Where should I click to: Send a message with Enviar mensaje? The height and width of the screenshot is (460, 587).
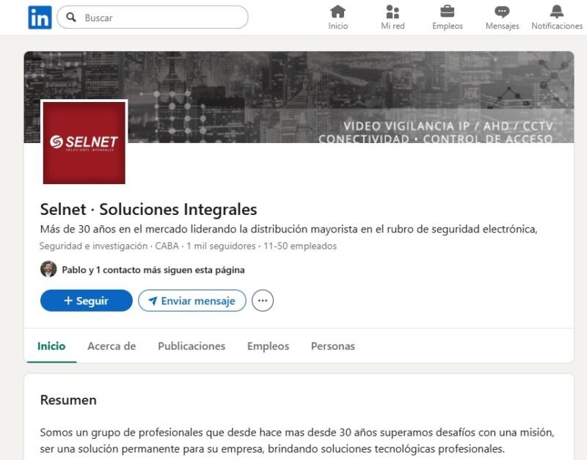pyautogui.click(x=192, y=301)
